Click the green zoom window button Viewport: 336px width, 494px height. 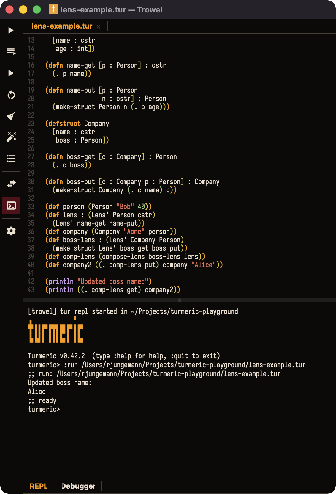37,9
